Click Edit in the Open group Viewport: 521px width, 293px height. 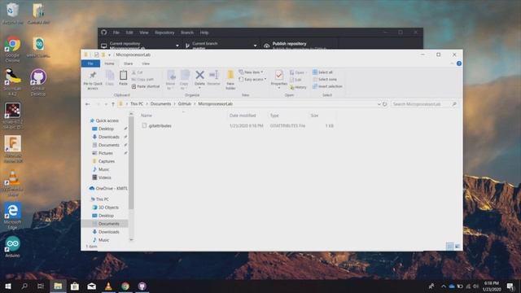tap(296, 80)
